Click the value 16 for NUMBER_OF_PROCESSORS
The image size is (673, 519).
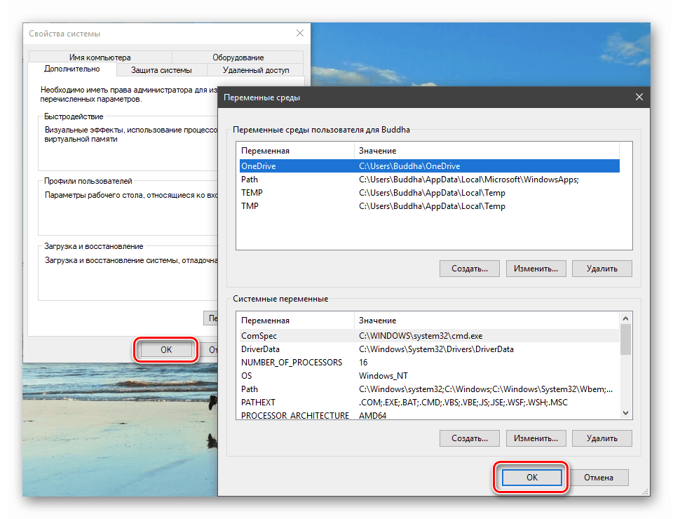pos(363,363)
